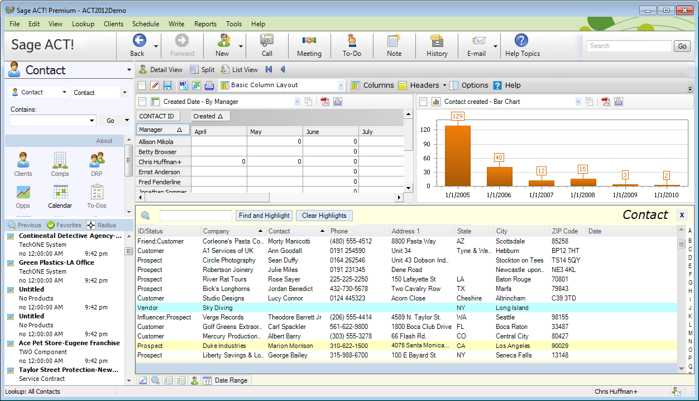Go back using the Back arrow icon
Viewport: 699px width, 401px height.
tap(138, 41)
